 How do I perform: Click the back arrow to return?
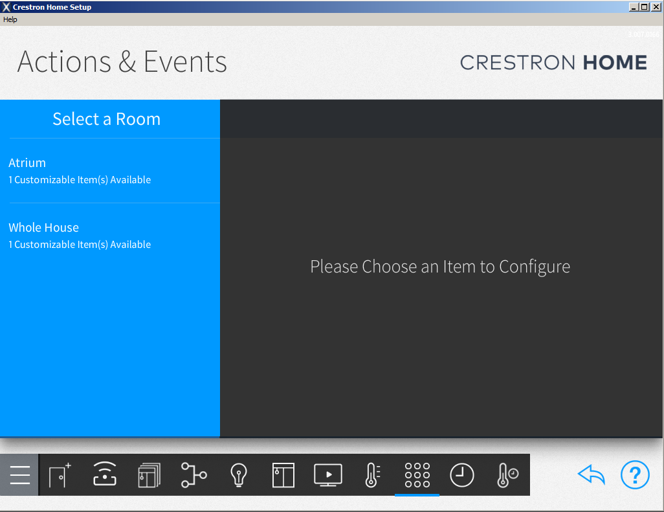pos(591,474)
